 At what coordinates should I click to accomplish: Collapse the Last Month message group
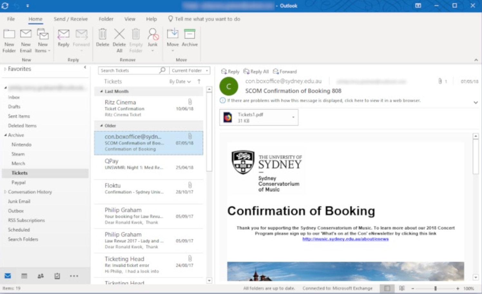pos(101,92)
